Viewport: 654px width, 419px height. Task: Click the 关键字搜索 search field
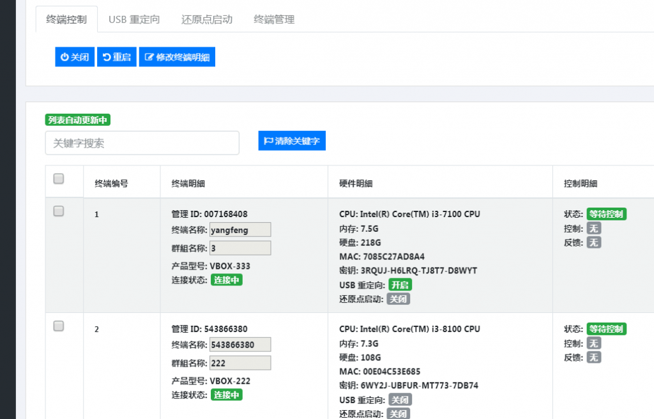click(142, 143)
